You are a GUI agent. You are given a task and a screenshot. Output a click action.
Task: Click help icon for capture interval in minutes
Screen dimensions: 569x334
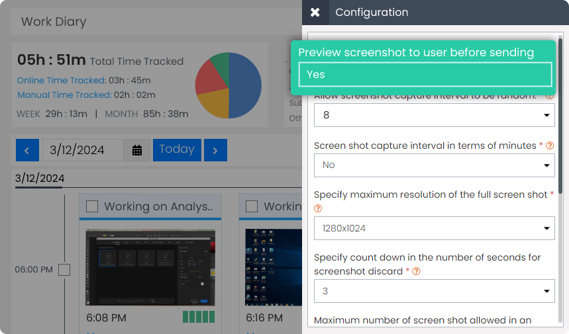[x=549, y=146]
